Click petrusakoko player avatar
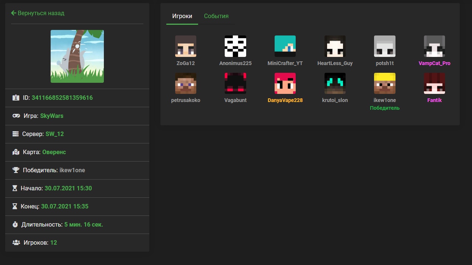The width and height of the screenshot is (472, 265). pos(186,83)
